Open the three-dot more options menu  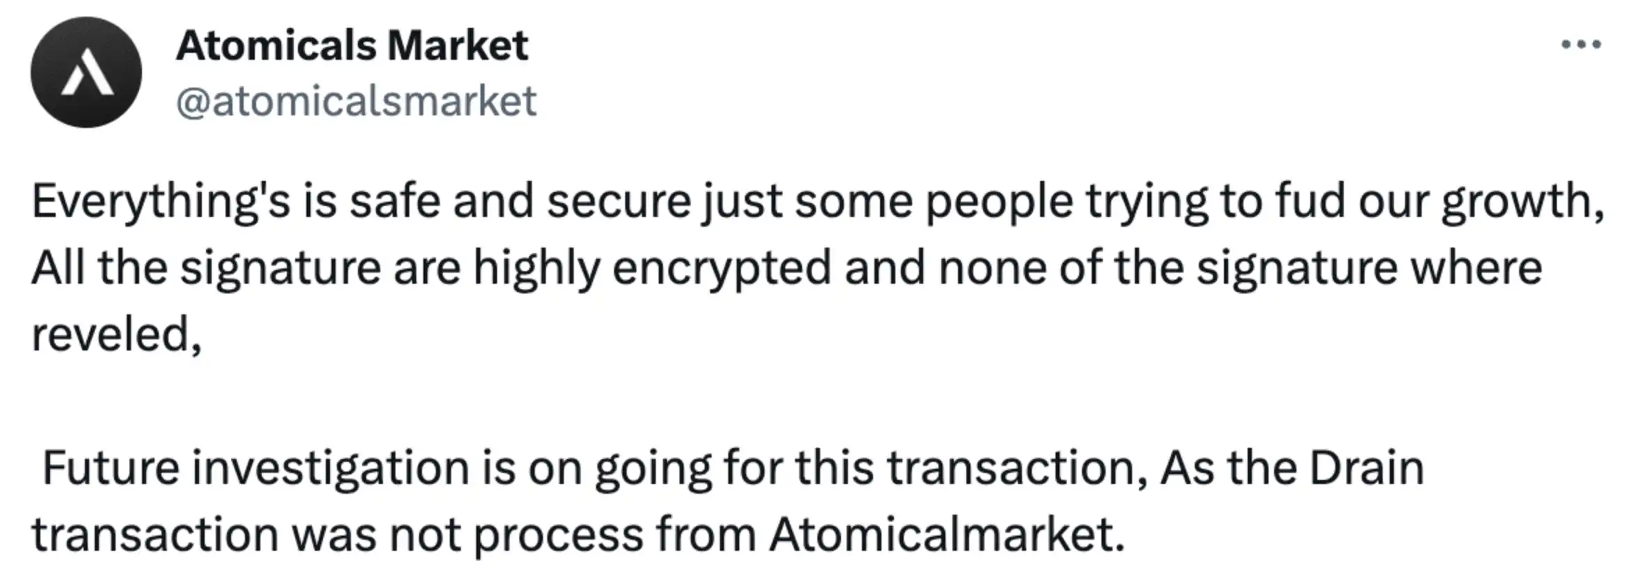coord(1580,45)
